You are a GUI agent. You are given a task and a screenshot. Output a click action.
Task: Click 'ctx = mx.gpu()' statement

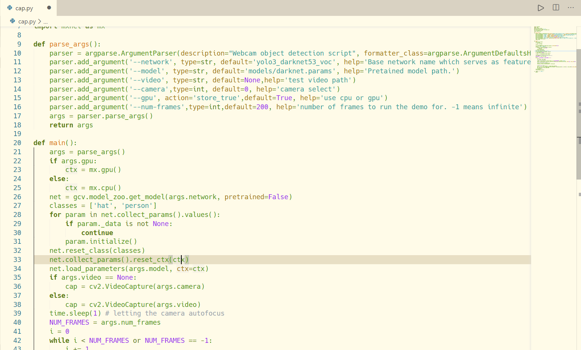(93, 170)
